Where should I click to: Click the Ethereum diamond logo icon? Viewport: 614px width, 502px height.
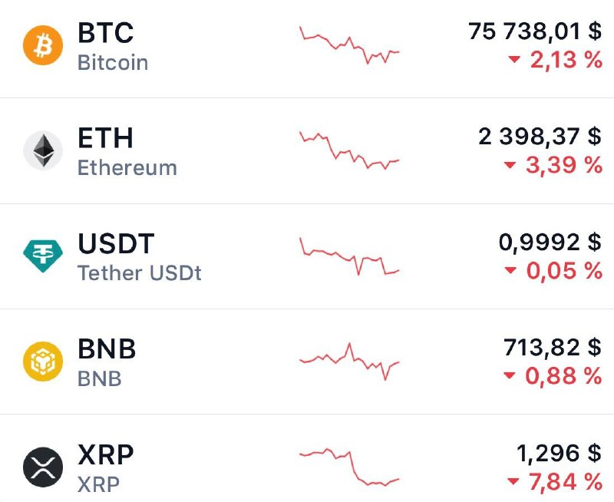coord(43,150)
